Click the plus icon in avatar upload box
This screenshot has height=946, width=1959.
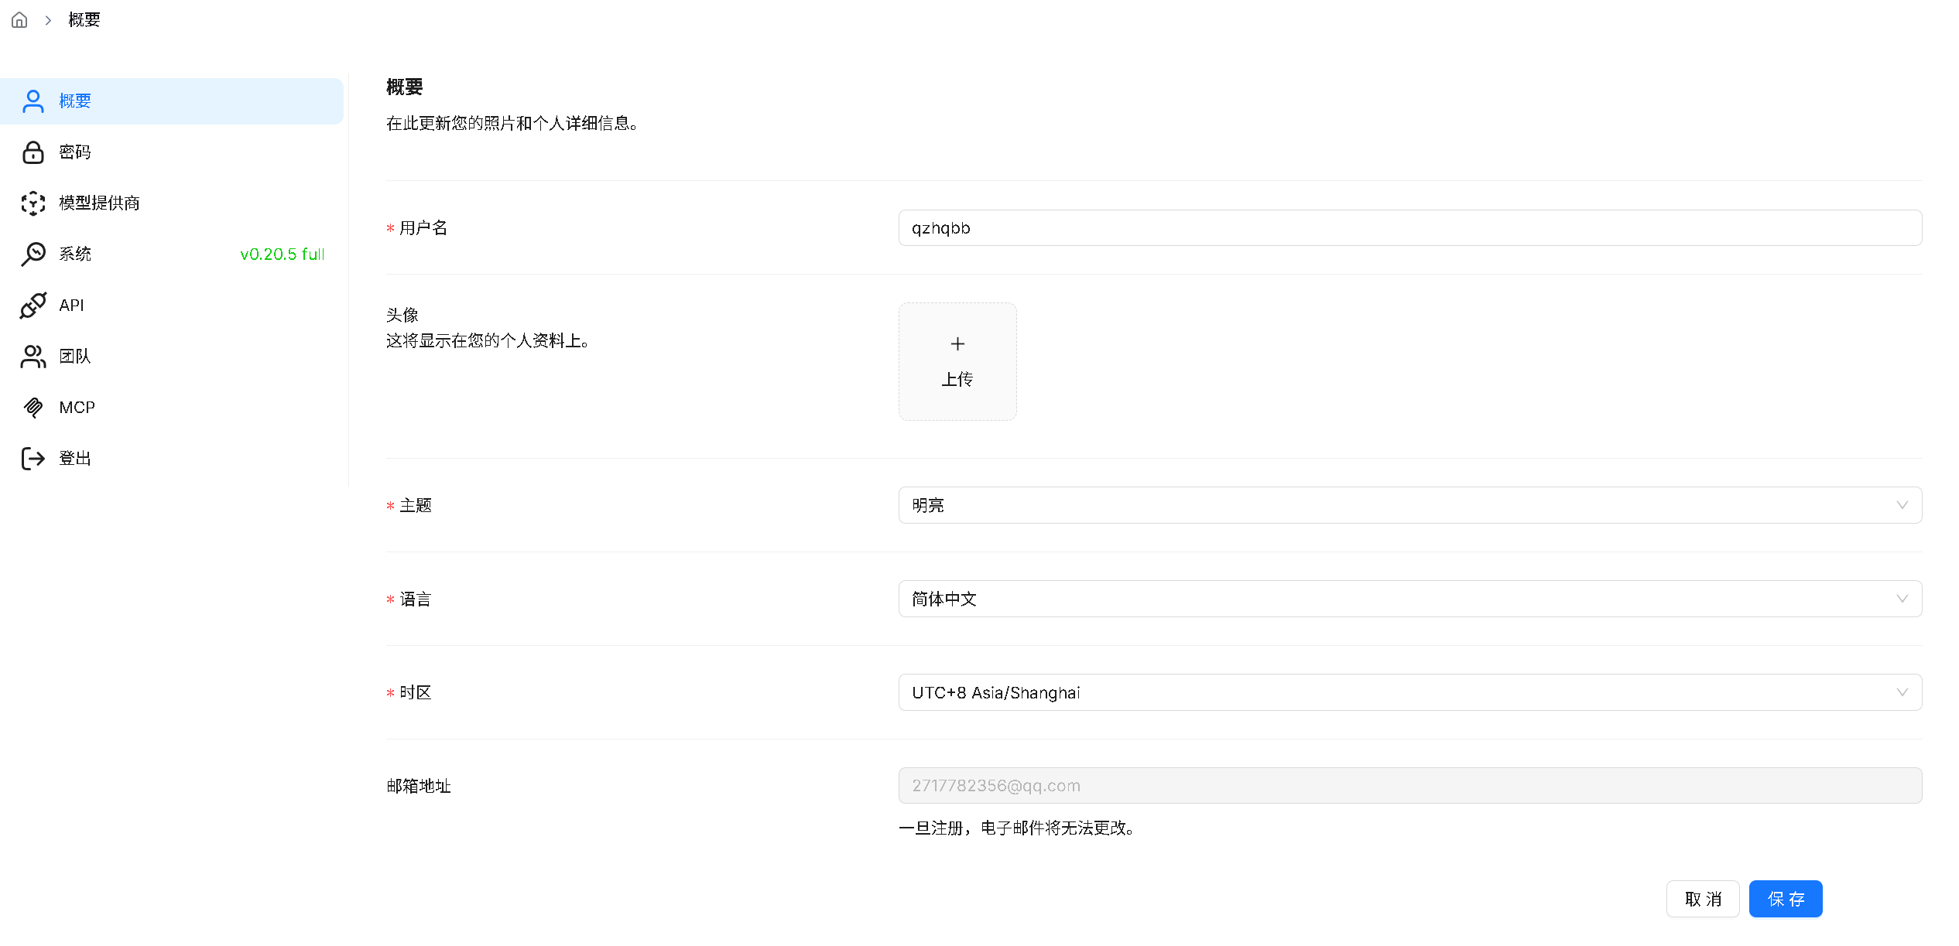[x=957, y=344]
